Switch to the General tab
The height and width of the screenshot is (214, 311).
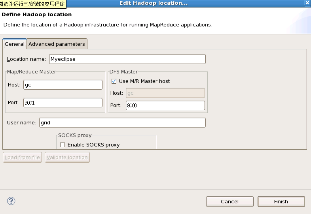tap(15, 44)
